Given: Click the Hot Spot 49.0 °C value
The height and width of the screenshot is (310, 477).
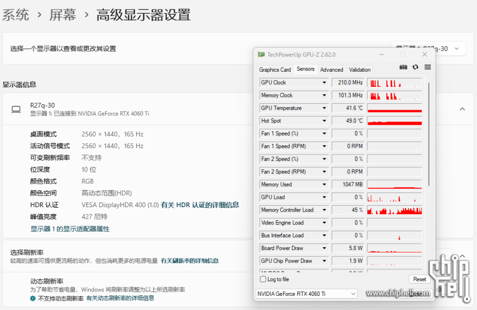Looking at the screenshot, I should (x=348, y=121).
